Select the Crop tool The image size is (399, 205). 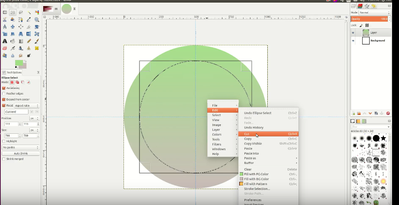coord(29,27)
